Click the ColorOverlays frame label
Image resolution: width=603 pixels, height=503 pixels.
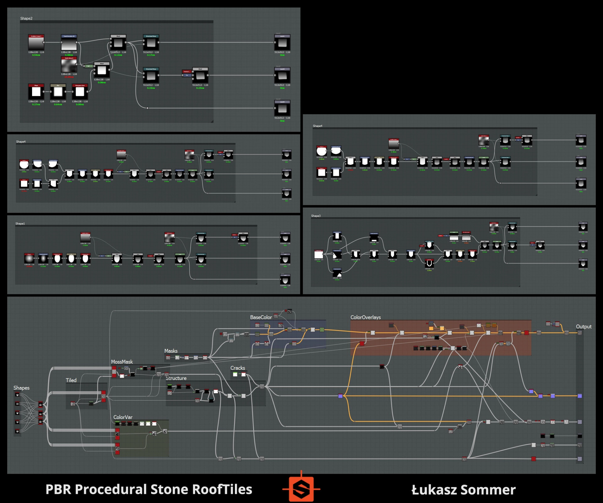(365, 317)
